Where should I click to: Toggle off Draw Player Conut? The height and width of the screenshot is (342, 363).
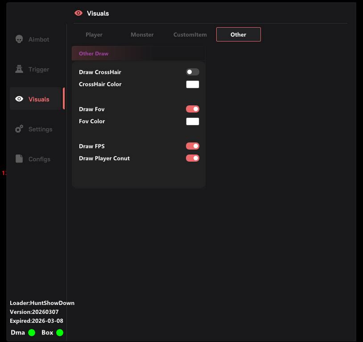[193, 158]
